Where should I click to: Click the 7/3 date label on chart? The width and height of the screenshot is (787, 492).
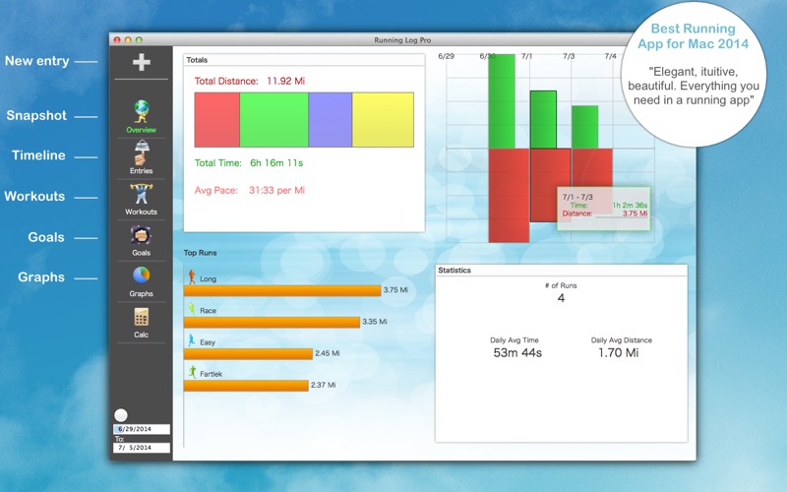pos(569,56)
